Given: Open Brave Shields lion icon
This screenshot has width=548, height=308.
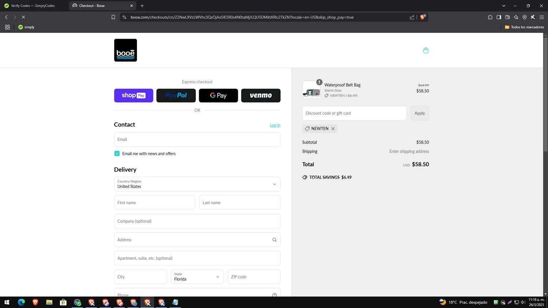Looking at the screenshot, I should tap(423, 17).
